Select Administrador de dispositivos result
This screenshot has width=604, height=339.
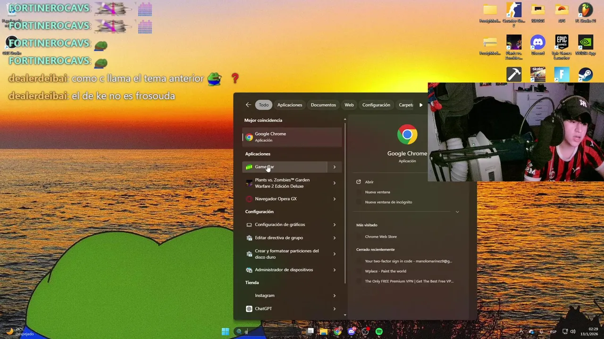(x=285, y=270)
